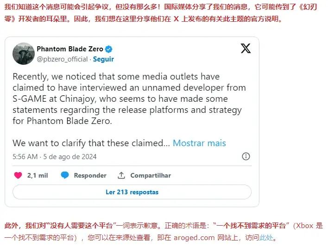The image size is (328, 247).
Task: Click the Responder button label
Action: [90, 175]
